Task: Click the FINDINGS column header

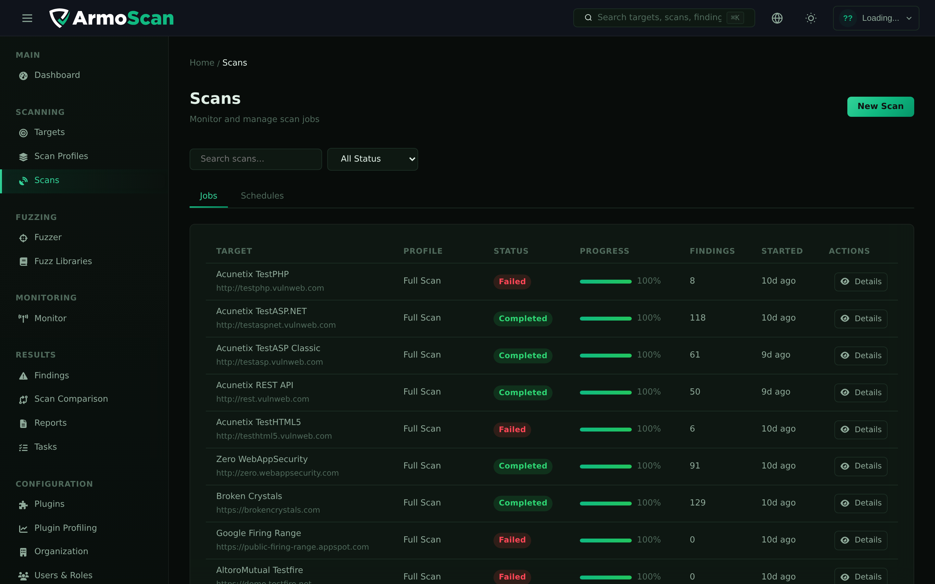Action: point(712,251)
